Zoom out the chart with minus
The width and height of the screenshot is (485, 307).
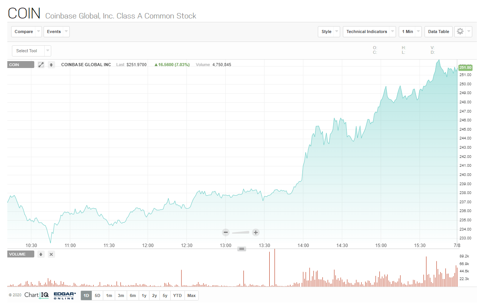point(226,232)
